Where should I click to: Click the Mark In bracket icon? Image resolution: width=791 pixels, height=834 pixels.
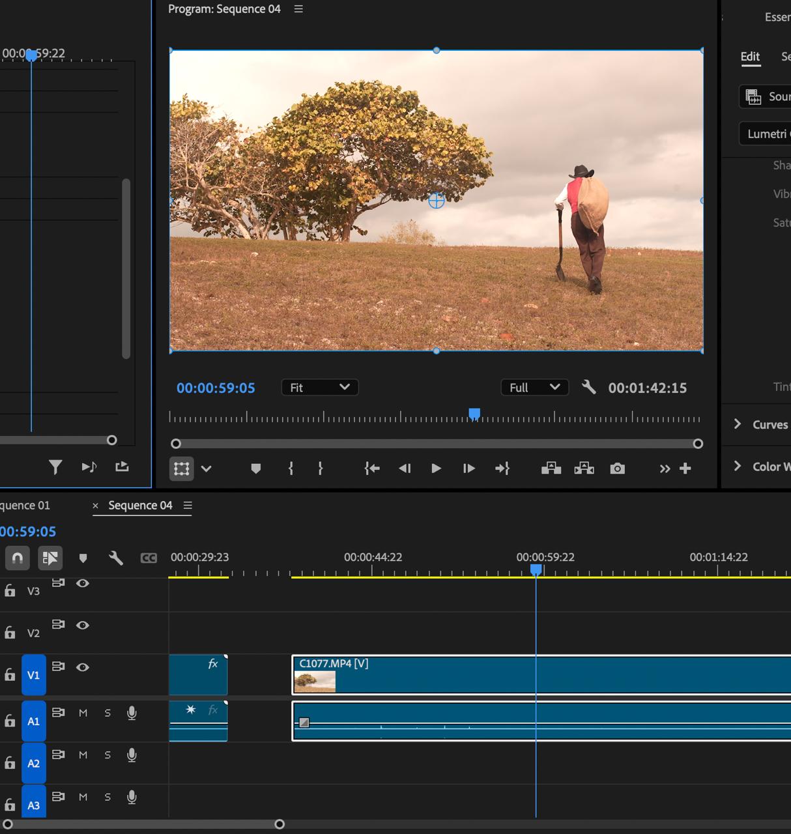point(291,468)
